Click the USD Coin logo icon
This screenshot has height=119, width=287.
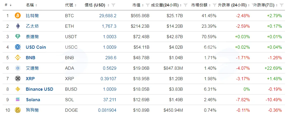18,47
